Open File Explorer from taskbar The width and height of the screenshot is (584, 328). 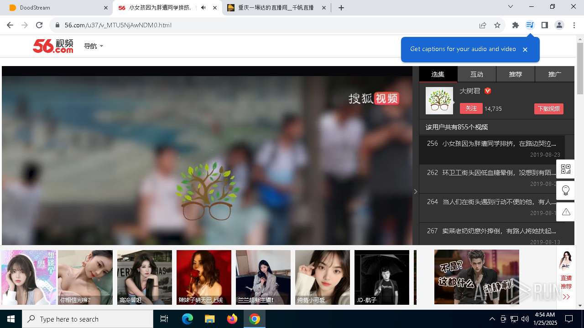point(209,319)
